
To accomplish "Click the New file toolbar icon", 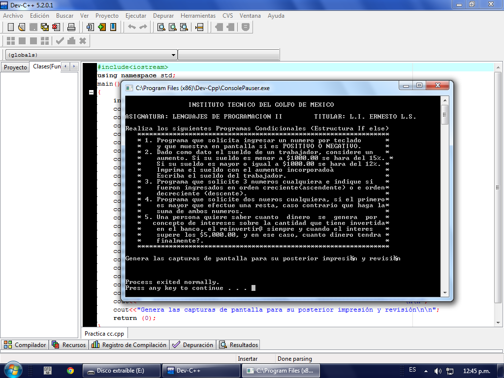I will point(10,27).
